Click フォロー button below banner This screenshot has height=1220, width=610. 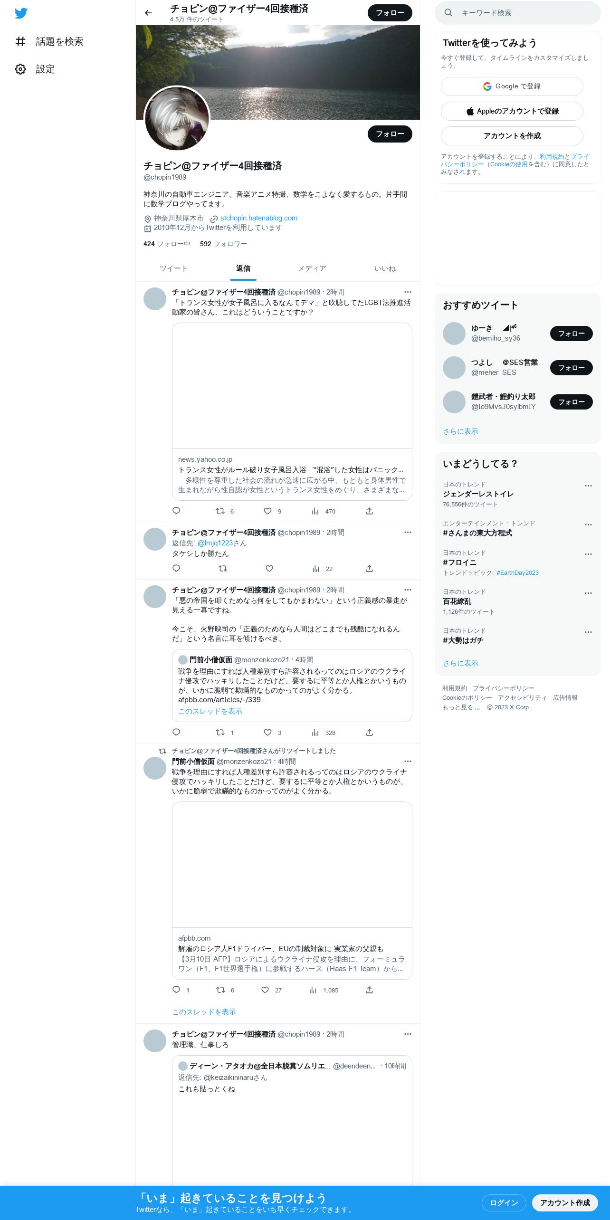(390, 134)
